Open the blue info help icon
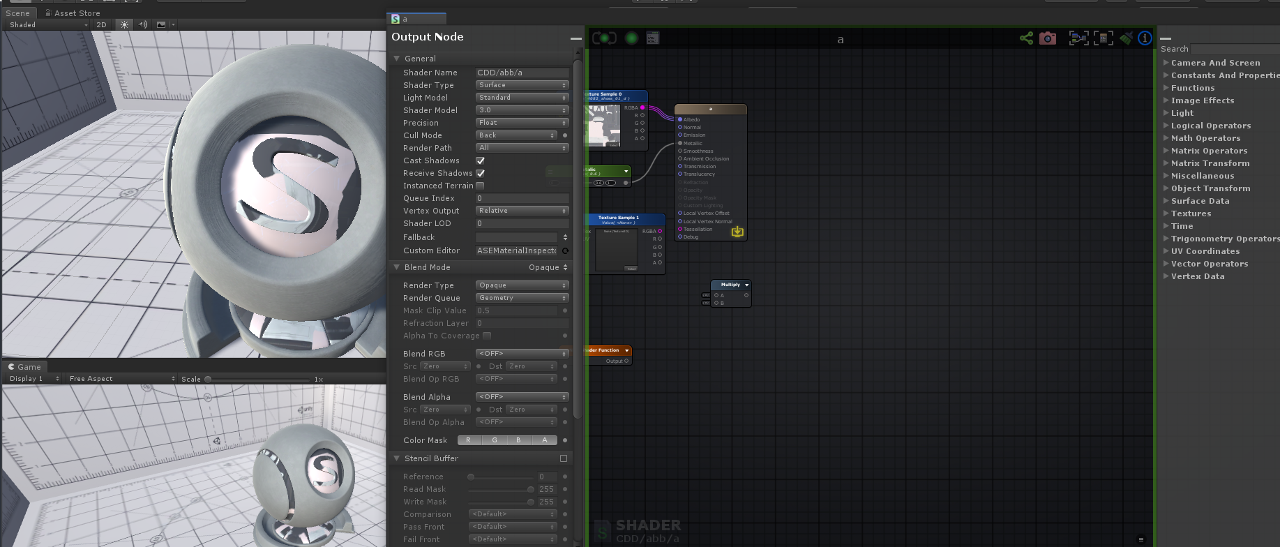1280x547 pixels. [x=1145, y=38]
